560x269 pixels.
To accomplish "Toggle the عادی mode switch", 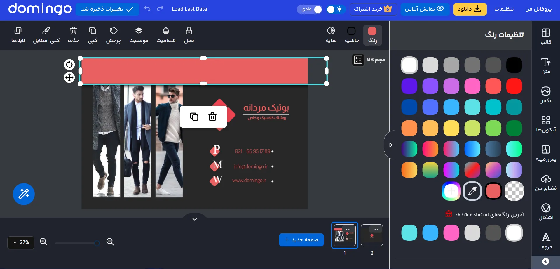I will (x=310, y=9).
